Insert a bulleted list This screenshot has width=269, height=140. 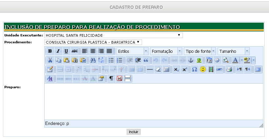[x=111, y=60]
